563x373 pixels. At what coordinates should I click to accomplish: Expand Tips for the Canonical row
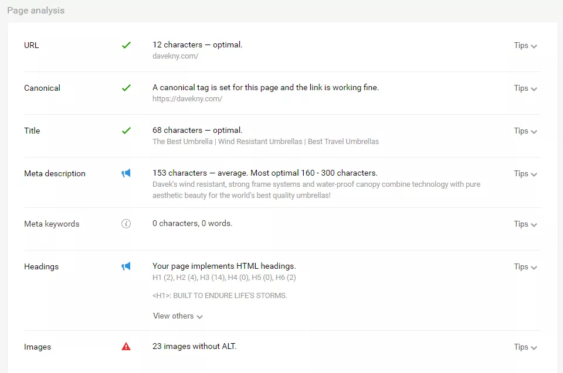[x=525, y=88]
